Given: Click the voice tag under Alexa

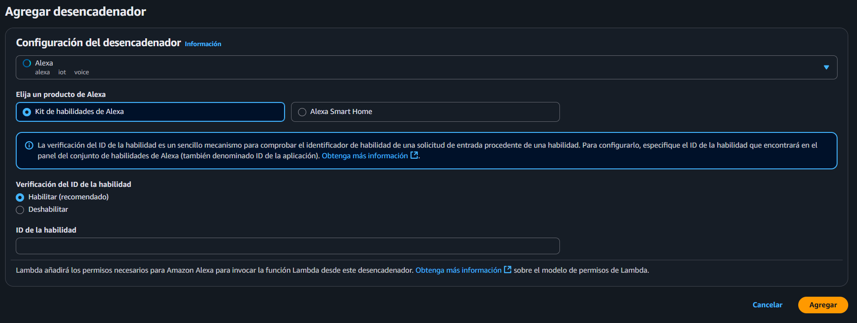Looking at the screenshot, I should 81,72.
